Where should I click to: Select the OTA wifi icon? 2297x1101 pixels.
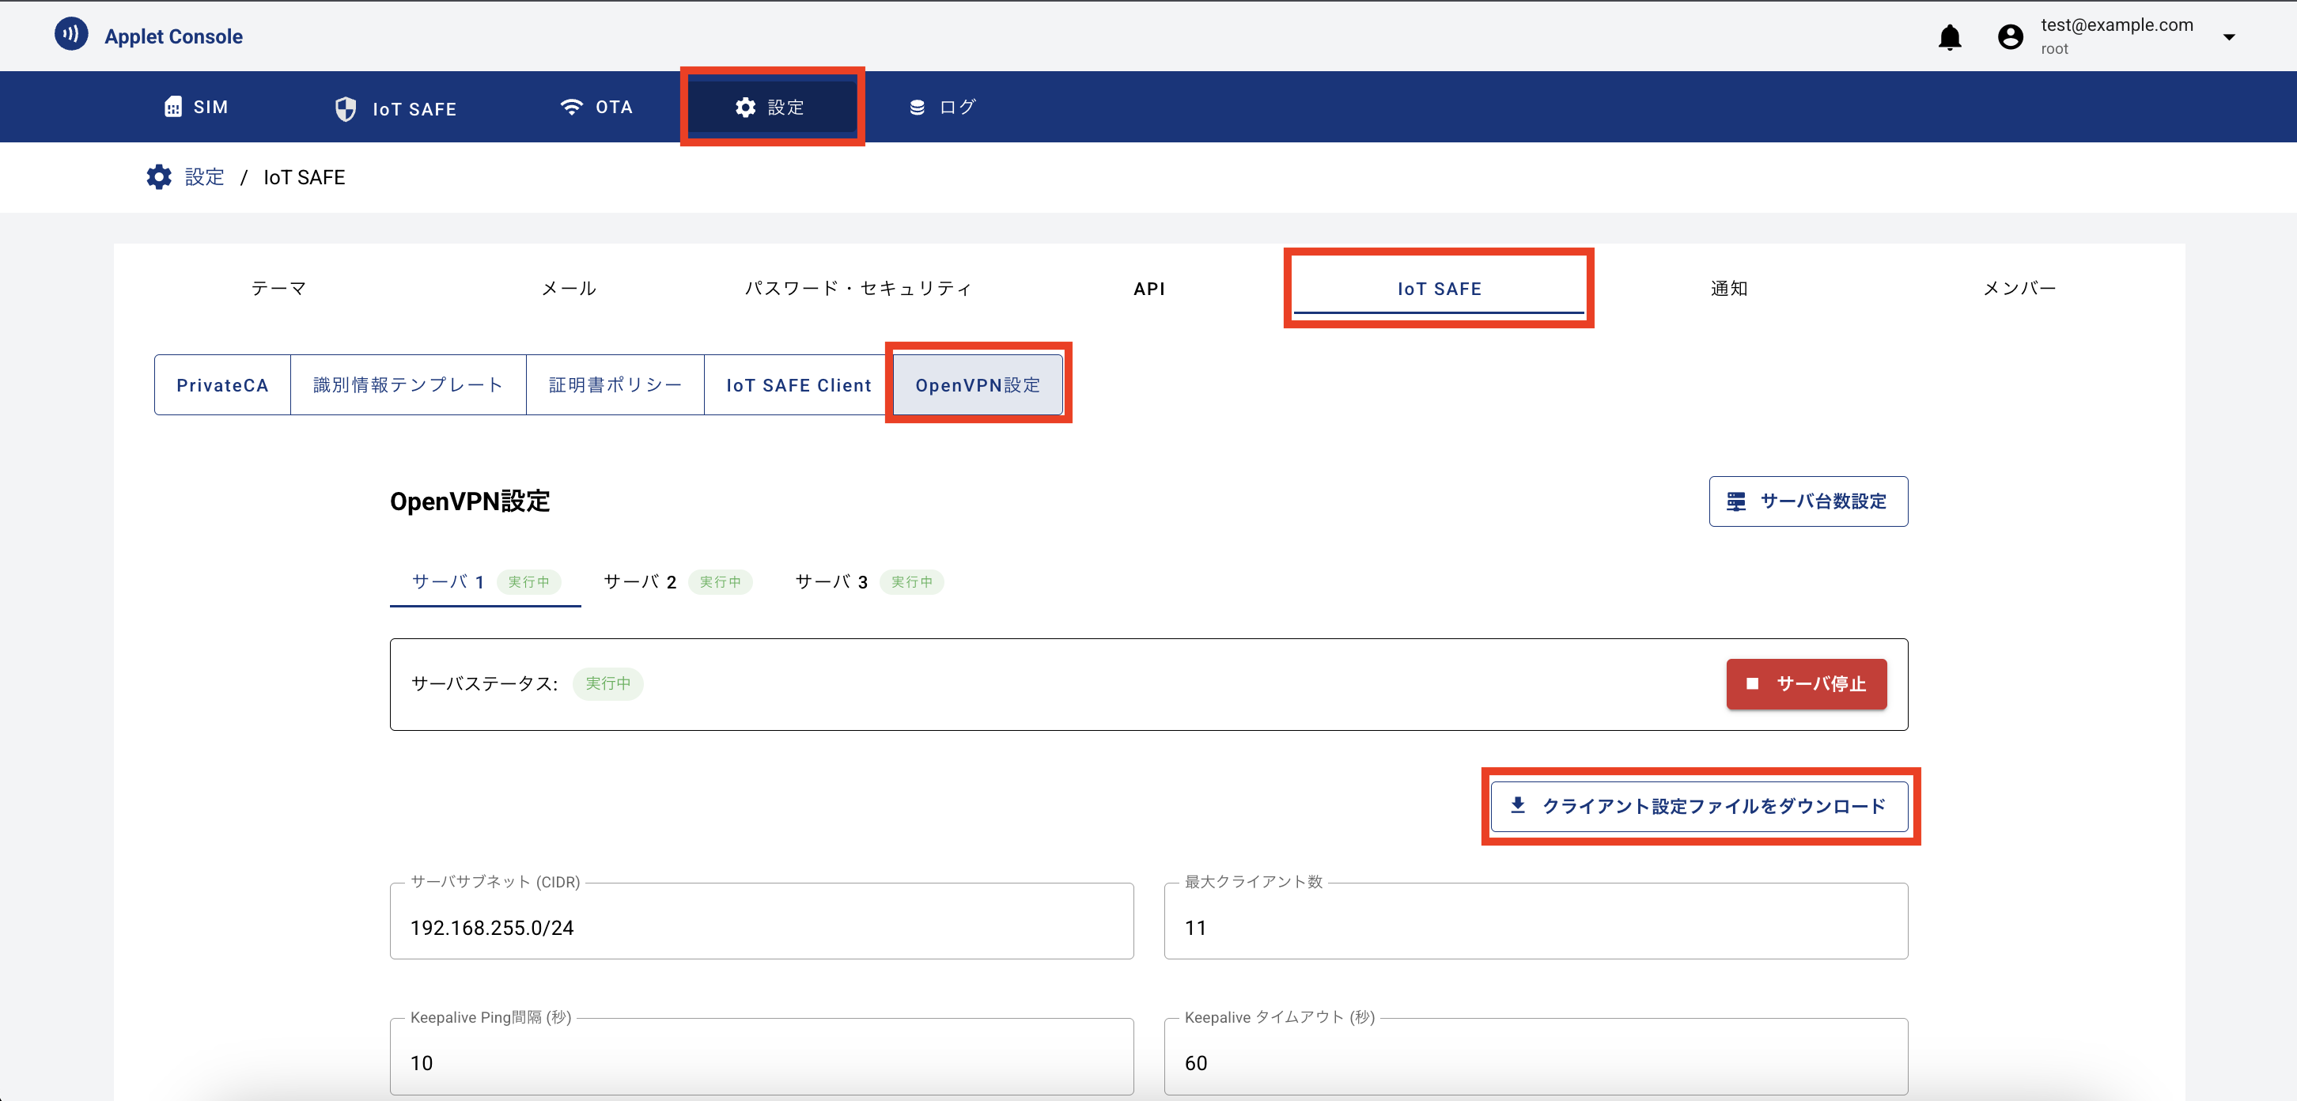pos(572,106)
